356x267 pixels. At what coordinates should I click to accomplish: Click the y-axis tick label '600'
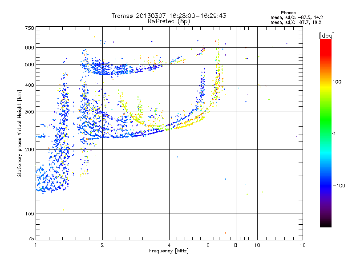point(29,48)
